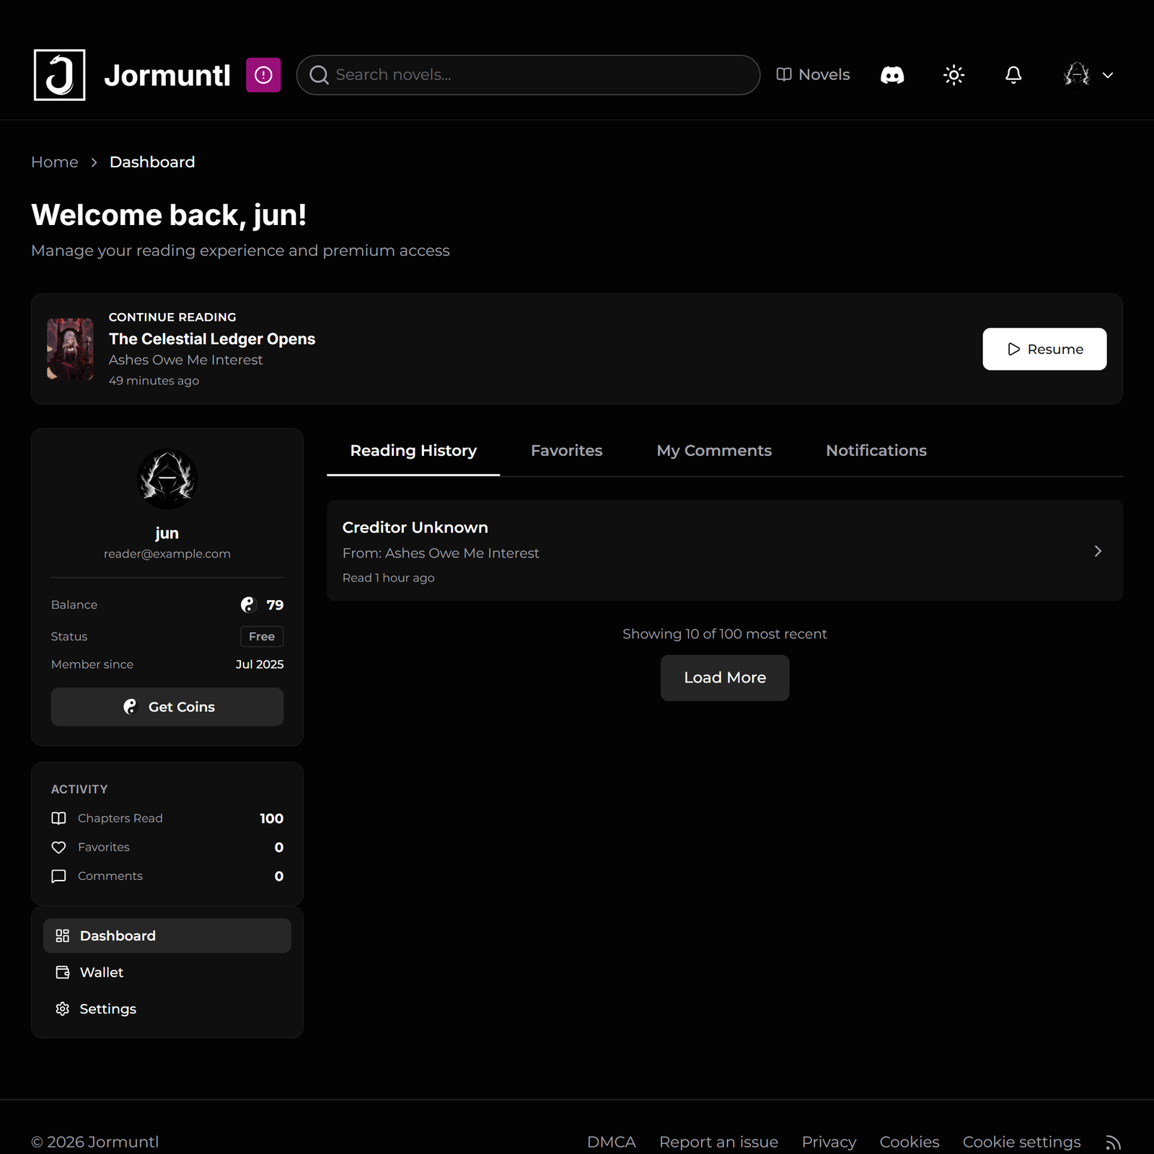
Task: Click Chapters Read book icon
Action: (59, 818)
